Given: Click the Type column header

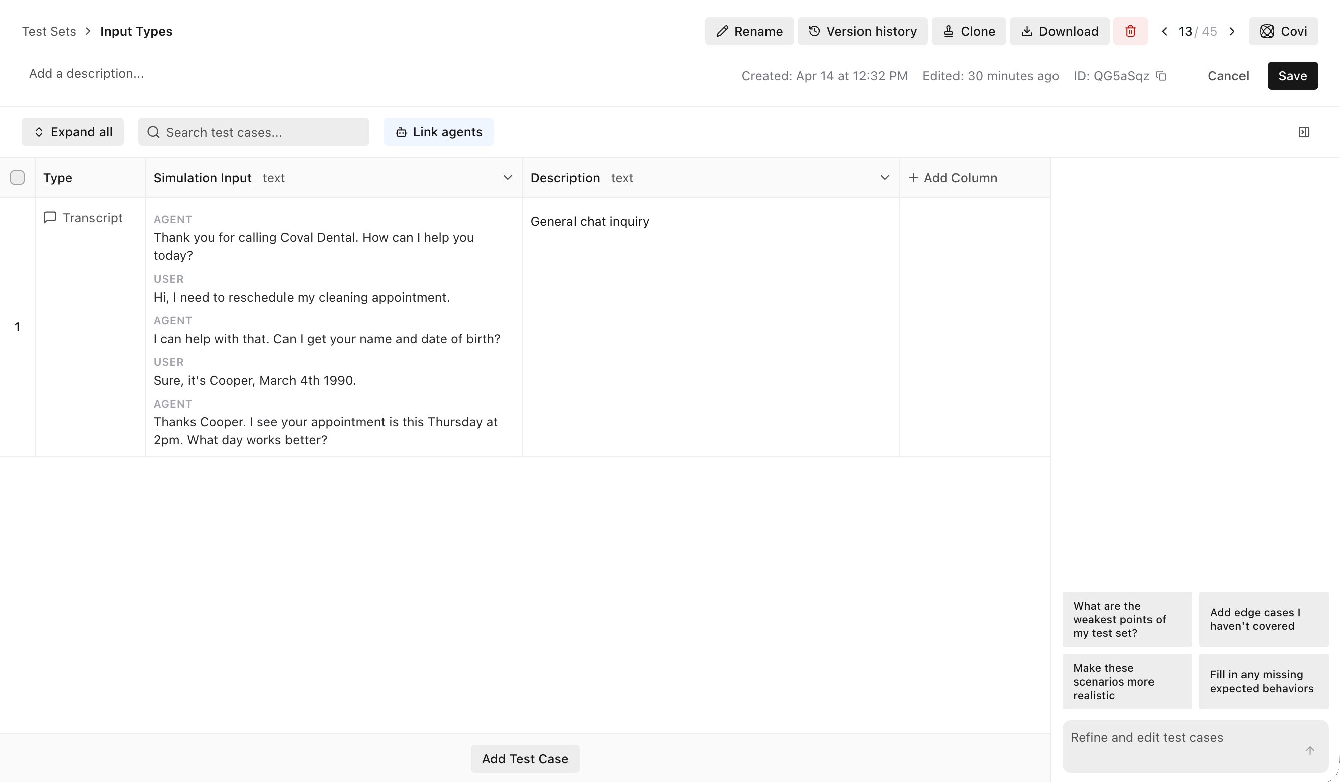Looking at the screenshot, I should [x=57, y=178].
